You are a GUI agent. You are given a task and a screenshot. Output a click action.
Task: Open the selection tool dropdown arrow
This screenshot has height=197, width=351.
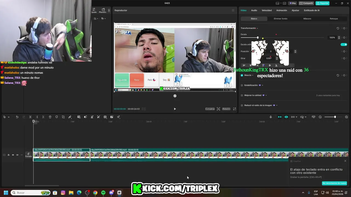point(9,117)
